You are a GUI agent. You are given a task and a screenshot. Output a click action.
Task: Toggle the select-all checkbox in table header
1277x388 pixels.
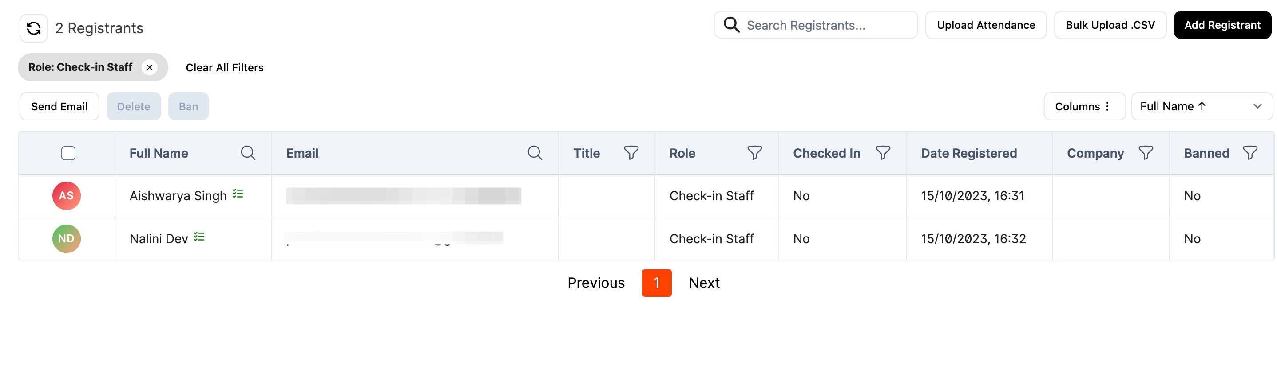point(68,153)
